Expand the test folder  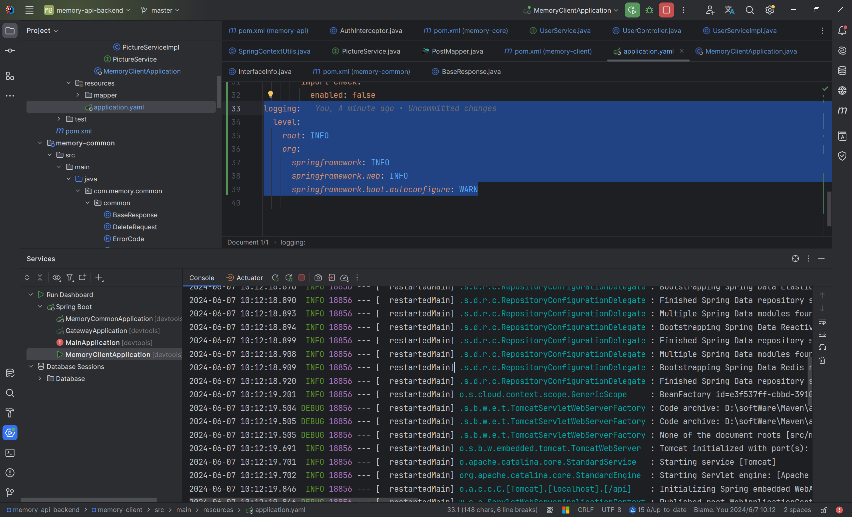point(59,119)
